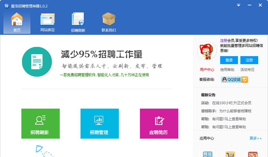
Task: Open the 首页 home tab
Action: (17, 23)
